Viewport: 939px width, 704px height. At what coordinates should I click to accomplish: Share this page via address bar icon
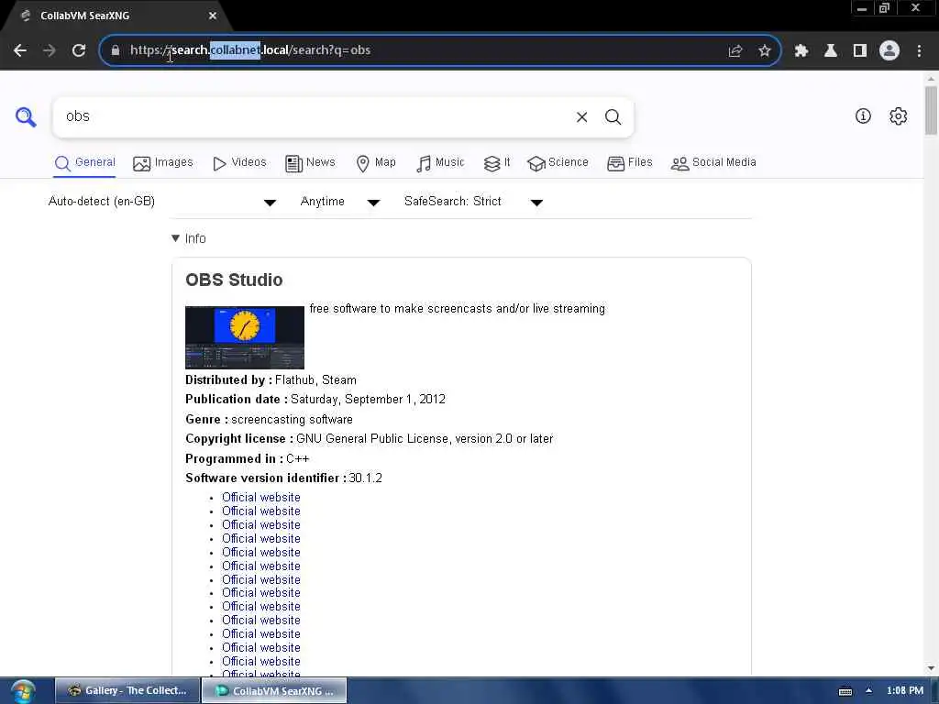point(735,50)
